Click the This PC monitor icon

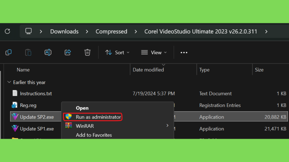pos(29,31)
